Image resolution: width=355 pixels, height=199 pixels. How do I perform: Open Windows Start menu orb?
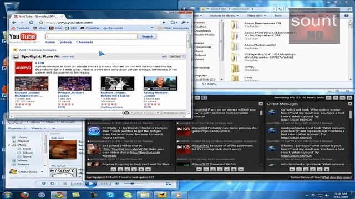(7, 195)
